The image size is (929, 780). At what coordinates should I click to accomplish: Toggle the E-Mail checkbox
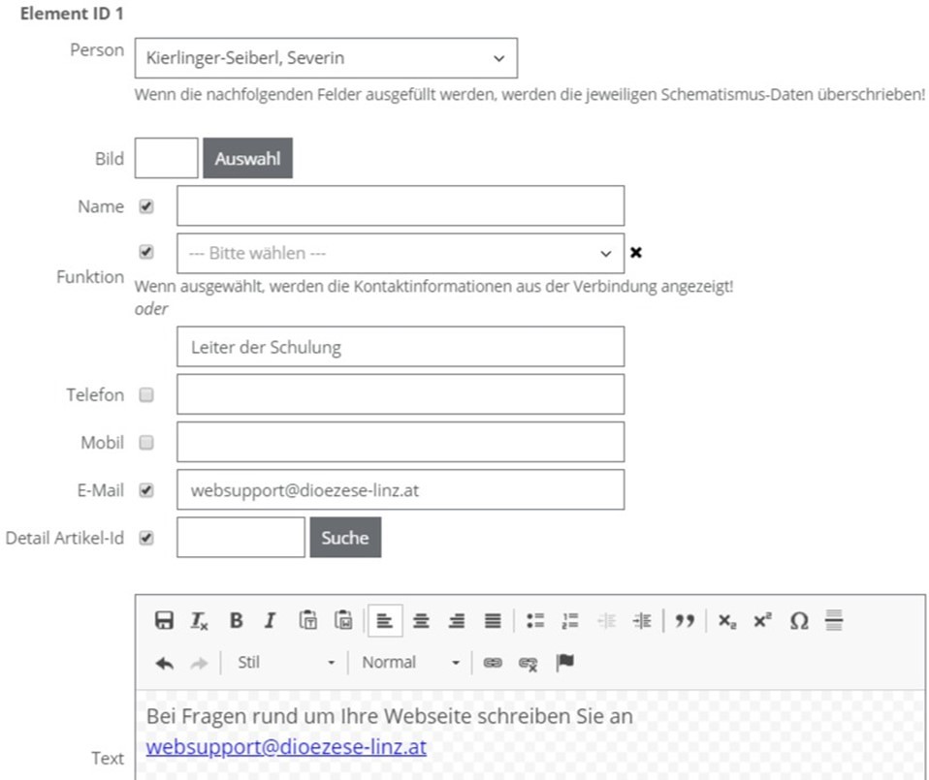click(146, 490)
